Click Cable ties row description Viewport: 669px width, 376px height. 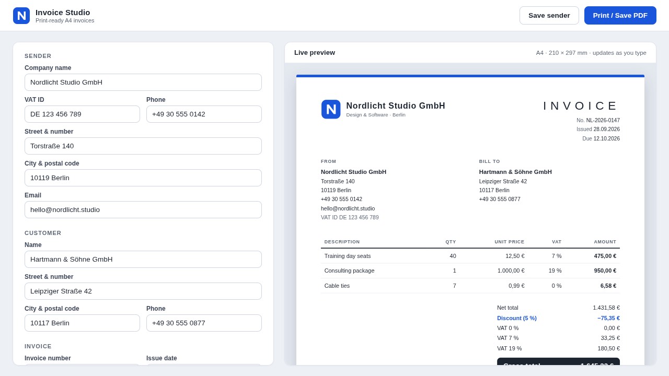pyautogui.click(x=337, y=286)
